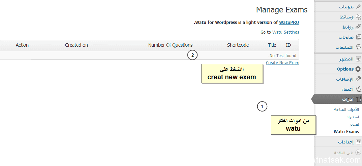Viewport: 362px width, 166px height.
Task: Click the Comments bubble icon (التعليقات)
Action: click(358, 47)
